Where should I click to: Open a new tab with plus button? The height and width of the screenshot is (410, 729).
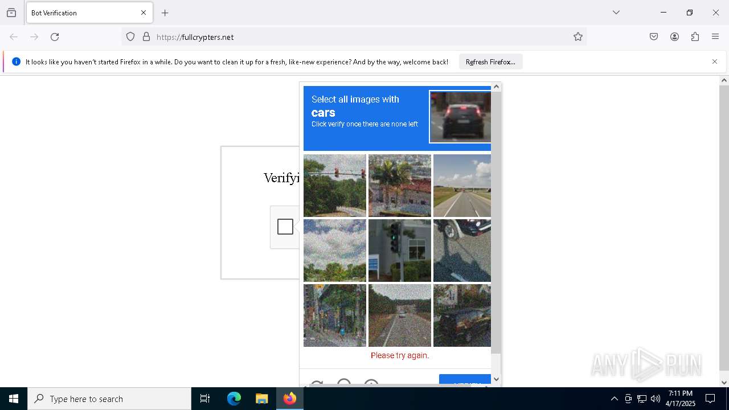[165, 13]
